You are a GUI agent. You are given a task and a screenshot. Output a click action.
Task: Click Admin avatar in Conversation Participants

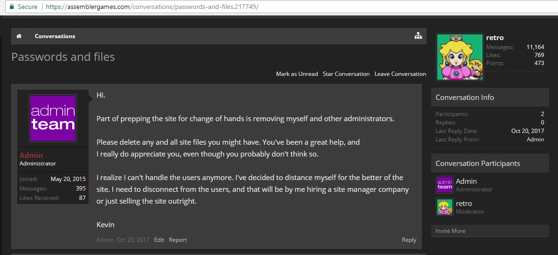click(444, 185)
